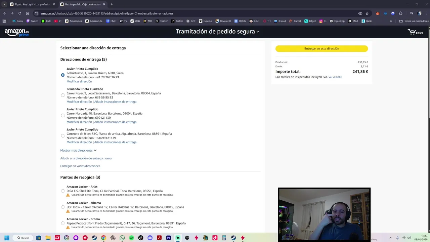Select Amazon Locker Arlet radio button
This screenshot has width=430, height=242.
63,191
